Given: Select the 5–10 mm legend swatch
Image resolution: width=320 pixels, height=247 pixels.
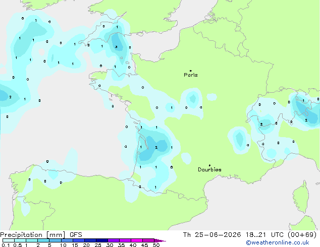Looking at the screenshot, I should [x=56, y=240].
